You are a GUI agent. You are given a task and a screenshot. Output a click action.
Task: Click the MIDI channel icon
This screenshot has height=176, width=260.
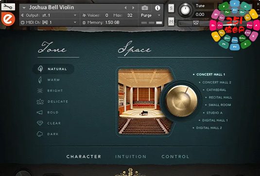point(22,22)
